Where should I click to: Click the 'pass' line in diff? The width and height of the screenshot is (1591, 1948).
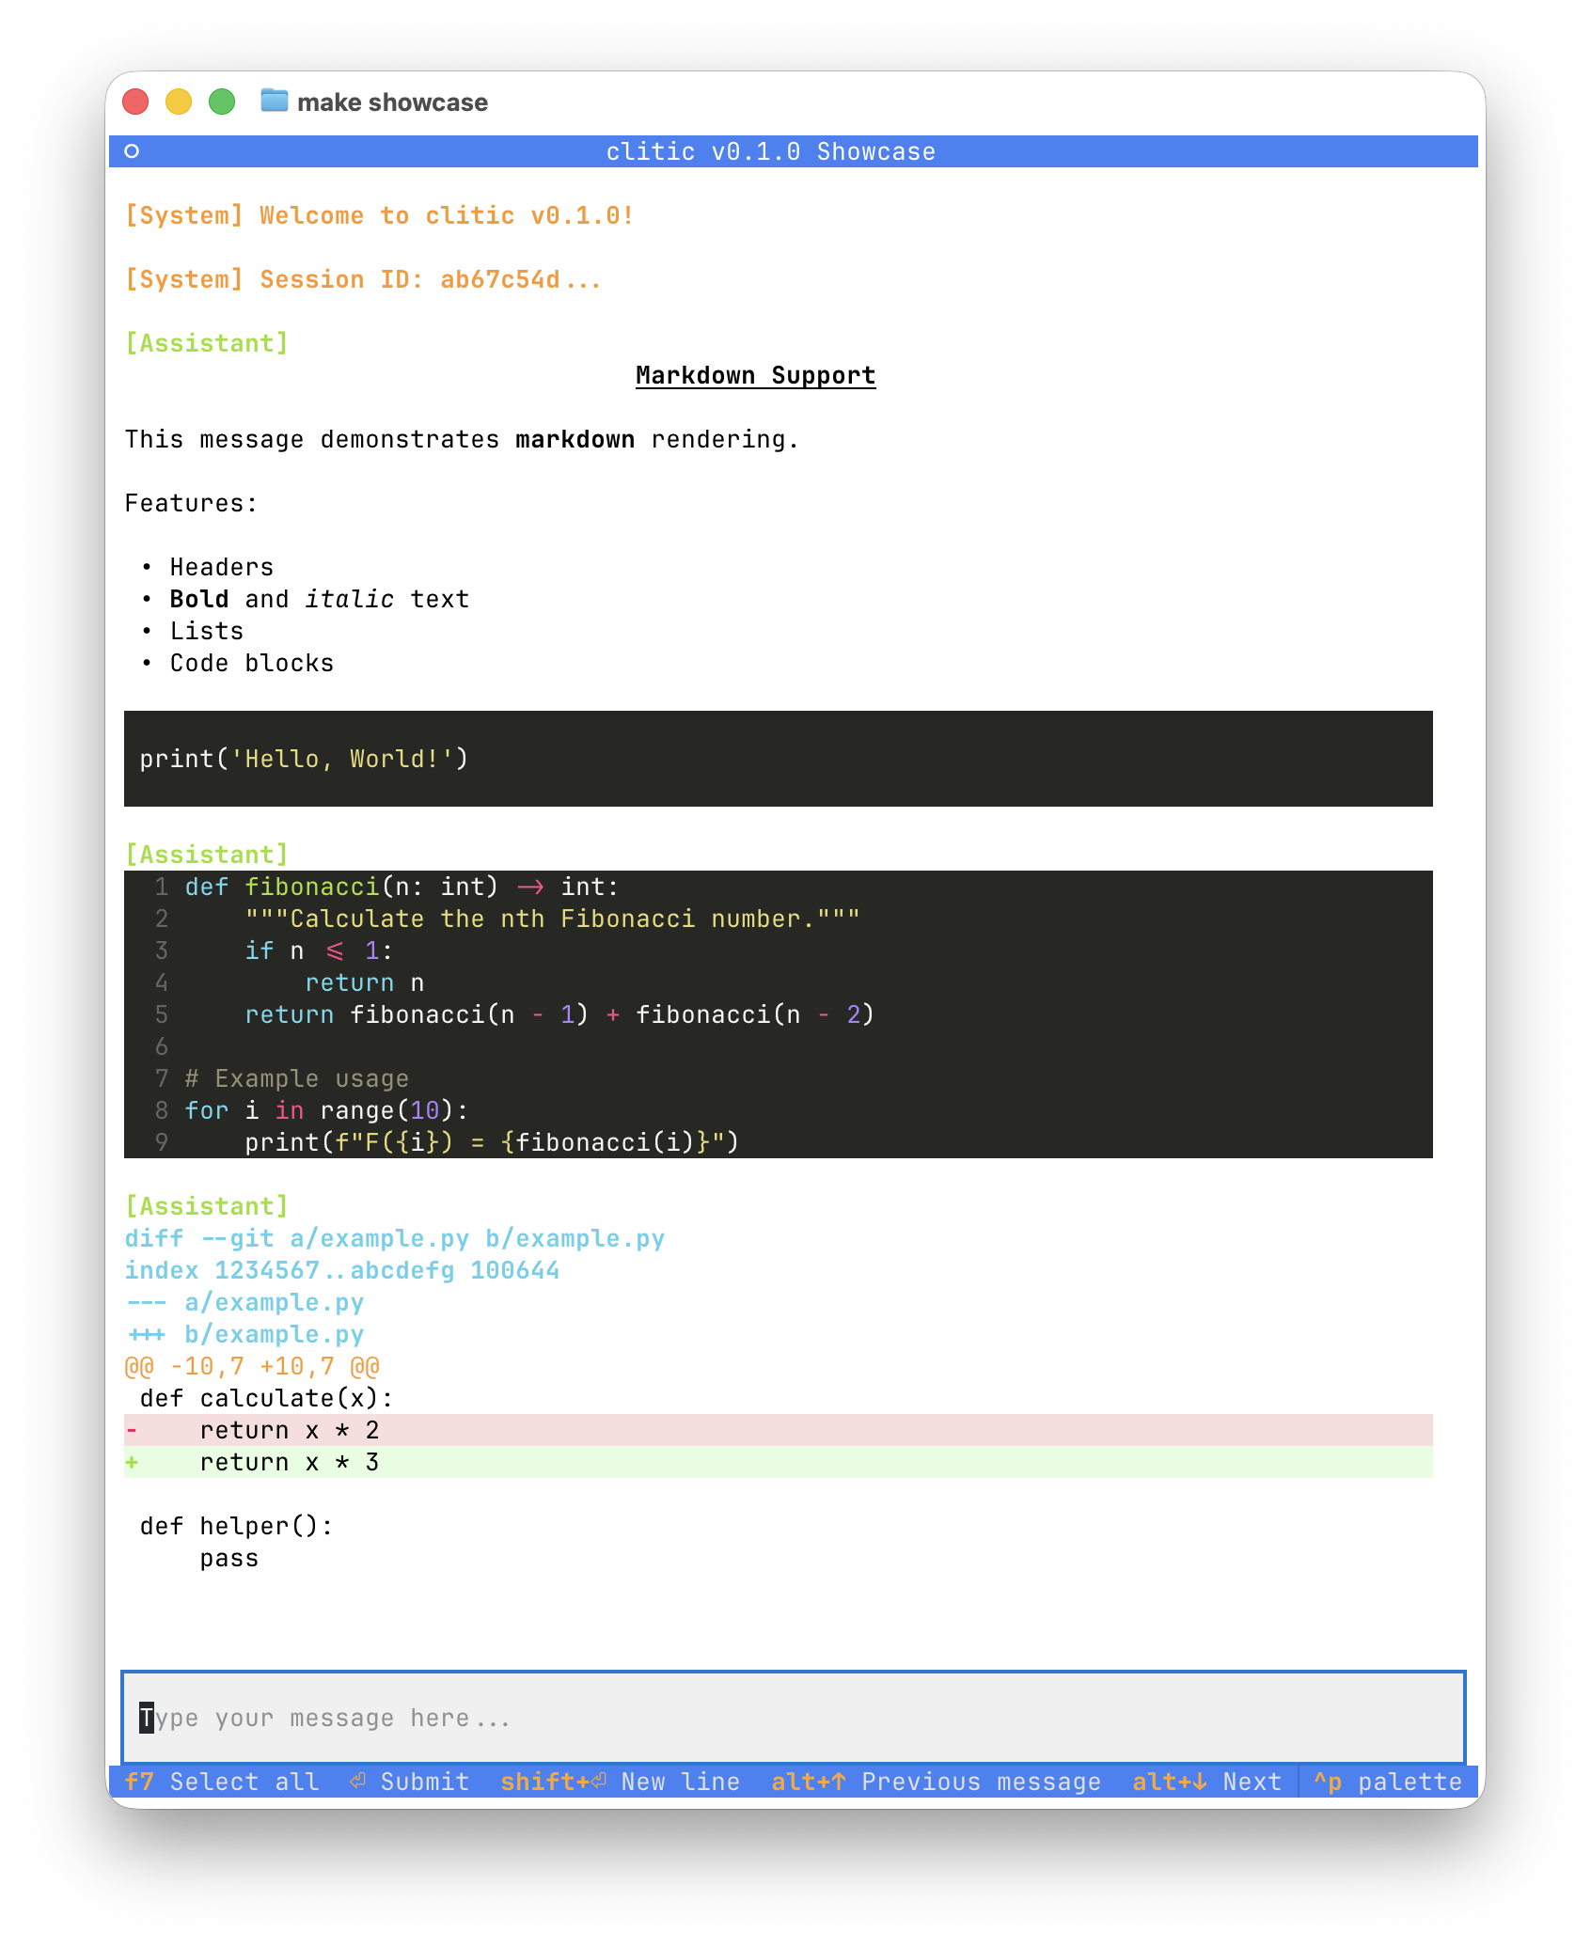tap(229, 1558)
